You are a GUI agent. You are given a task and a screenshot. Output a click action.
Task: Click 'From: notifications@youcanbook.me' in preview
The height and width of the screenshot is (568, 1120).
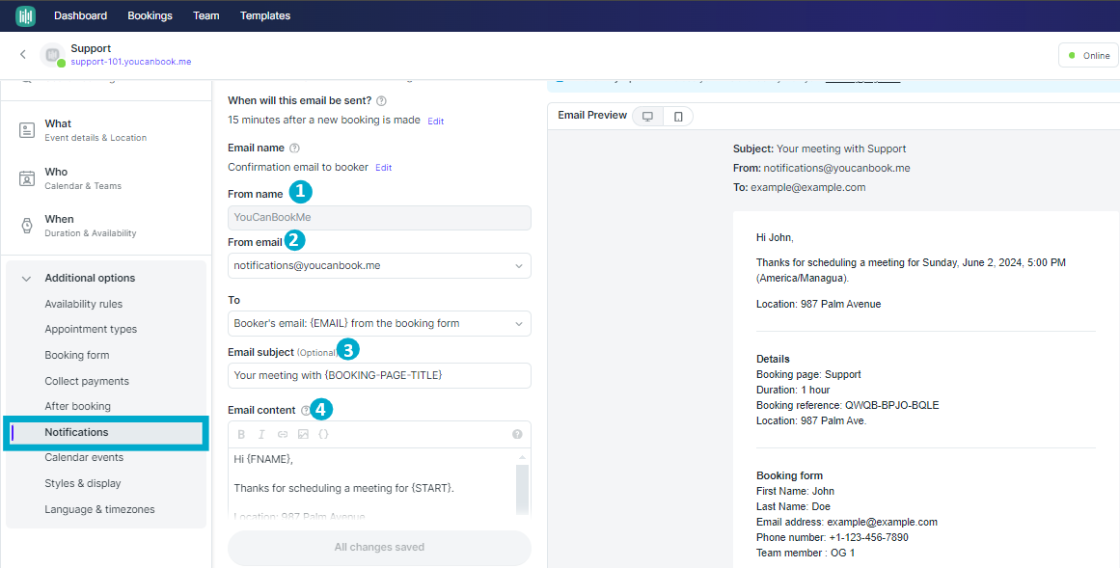pos(821,168)
